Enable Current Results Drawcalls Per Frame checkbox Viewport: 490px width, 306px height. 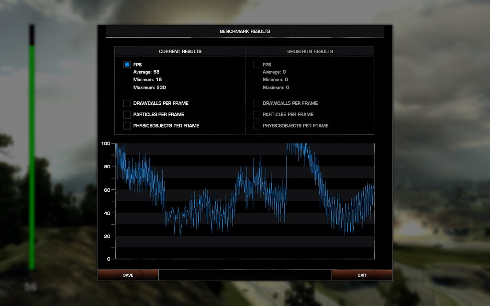click(127, 103)
